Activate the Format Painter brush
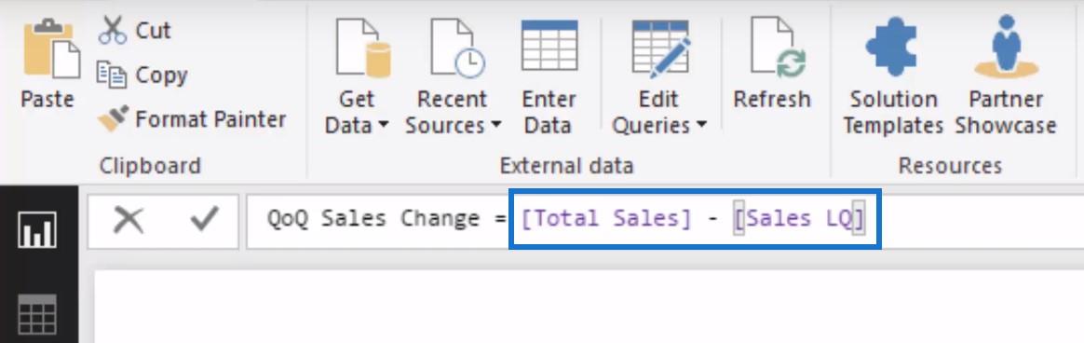This screenshot has height=343, width=1084. [113, 118]
